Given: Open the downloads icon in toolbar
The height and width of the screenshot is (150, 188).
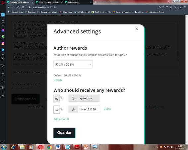Looking at the screenshot, I should point(180,7).
